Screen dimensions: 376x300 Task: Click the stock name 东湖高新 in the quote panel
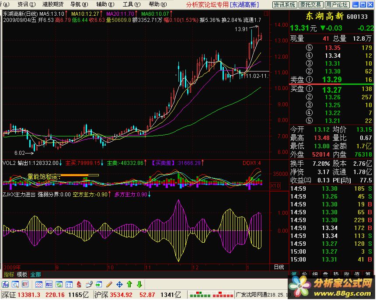325,16
